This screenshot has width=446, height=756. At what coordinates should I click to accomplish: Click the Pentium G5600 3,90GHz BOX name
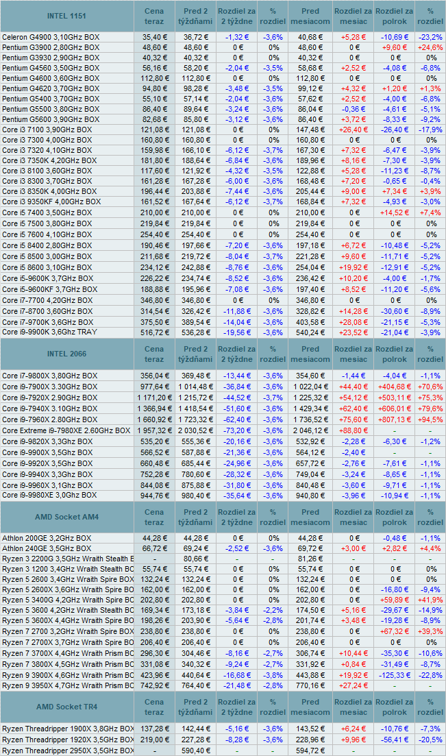tap(51, 119)
